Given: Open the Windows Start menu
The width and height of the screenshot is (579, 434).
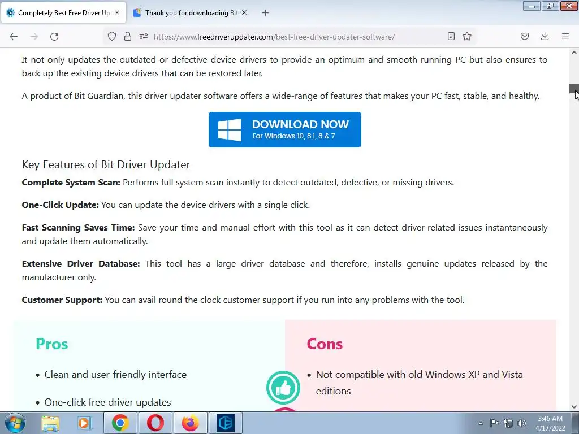Looking at the screenshot, I should pos(15,423).
